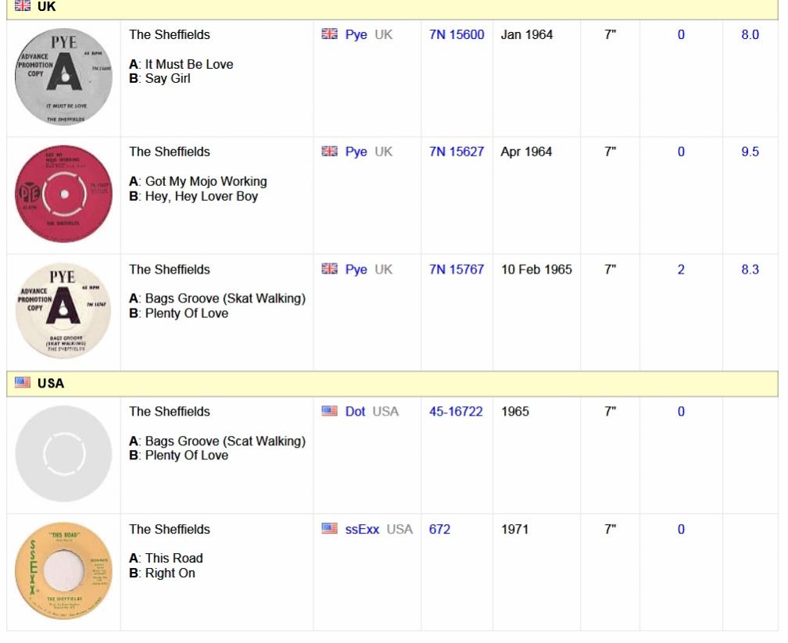Click the USA flag icon beside Dot label
Viewport: 788px width, 643px height.
[330, 412]
